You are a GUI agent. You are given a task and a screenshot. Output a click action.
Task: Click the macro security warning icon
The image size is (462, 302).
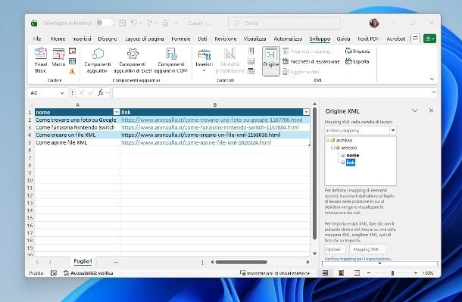72,71
